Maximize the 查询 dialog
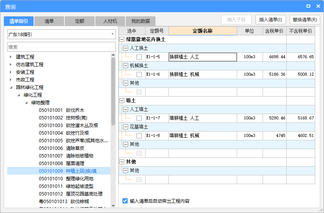This screenshot has width=324, height=213. tap(308, 6)
